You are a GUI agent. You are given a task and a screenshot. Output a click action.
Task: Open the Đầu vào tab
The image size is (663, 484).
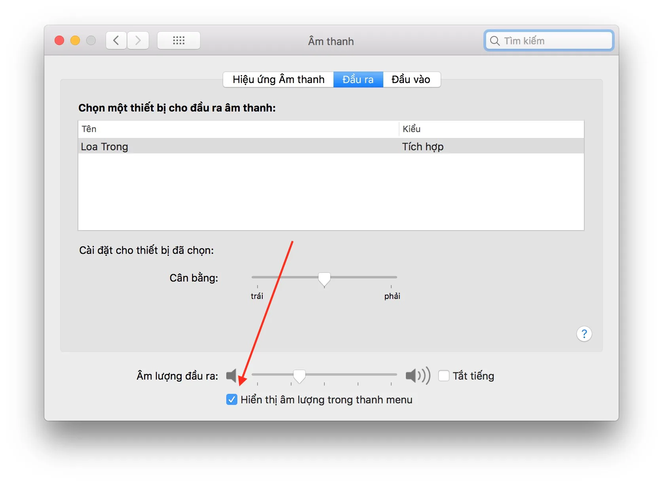coord(411,79)
